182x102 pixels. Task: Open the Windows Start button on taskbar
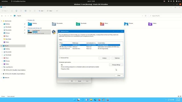[x=74, y=100]
